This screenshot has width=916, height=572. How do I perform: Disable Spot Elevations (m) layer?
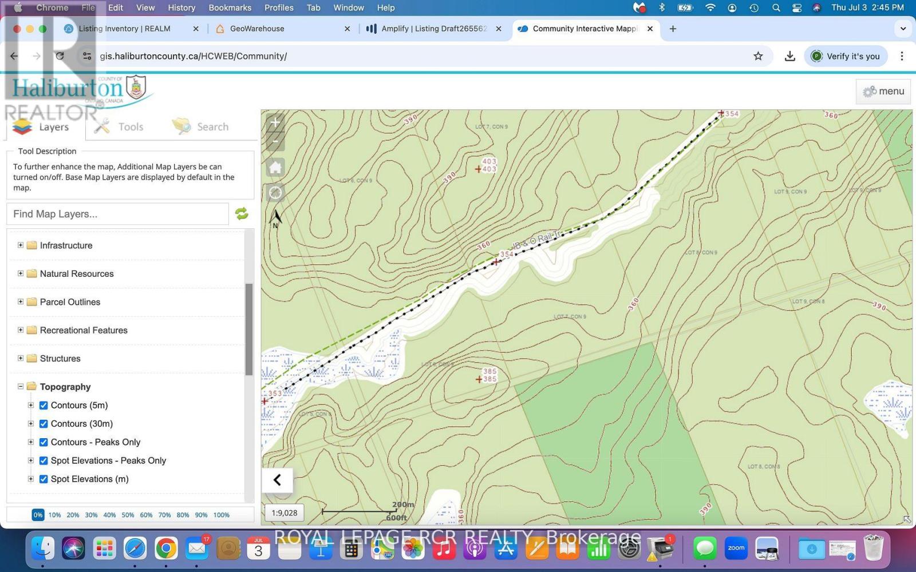pos(44,479)
